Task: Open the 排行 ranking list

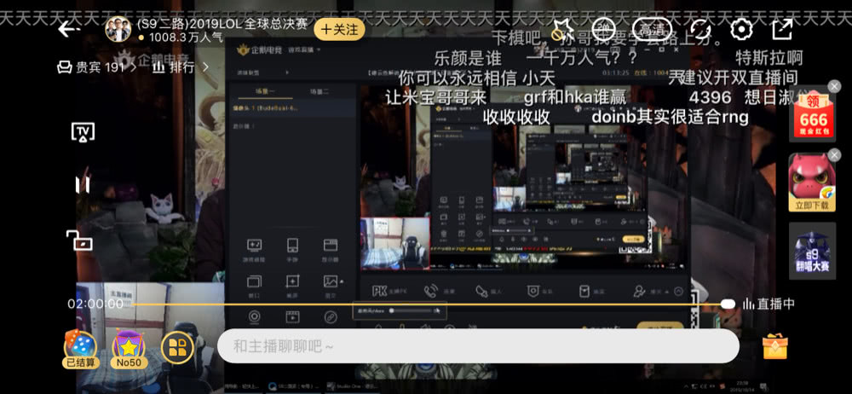Action: 181,67
